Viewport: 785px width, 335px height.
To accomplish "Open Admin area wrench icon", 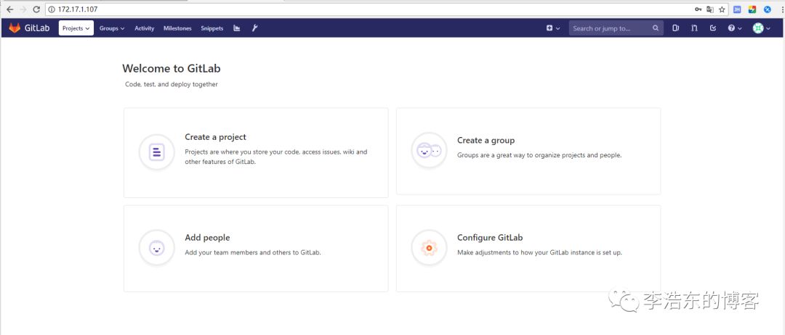I will click(x=254, y=28).
